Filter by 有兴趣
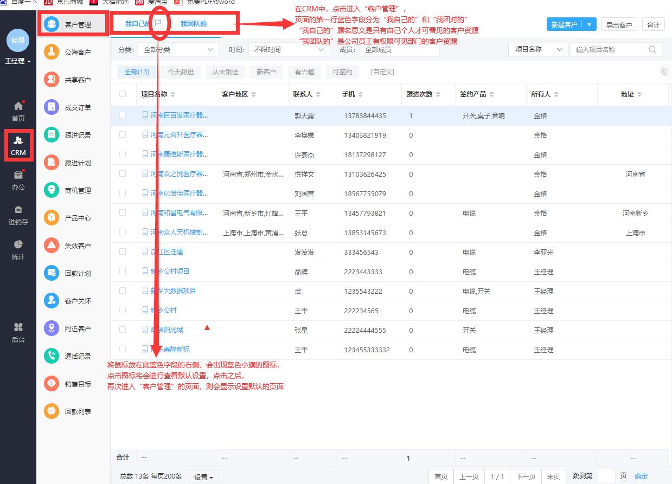The image size is (672, 484). [305, 72]
